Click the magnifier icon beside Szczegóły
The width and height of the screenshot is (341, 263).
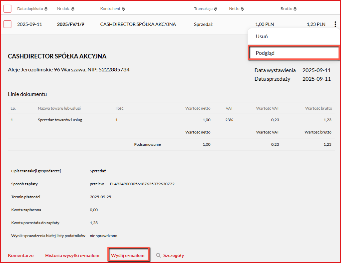point(159,255)
